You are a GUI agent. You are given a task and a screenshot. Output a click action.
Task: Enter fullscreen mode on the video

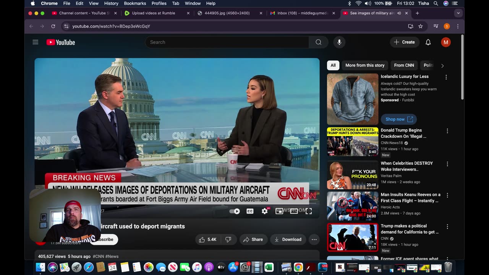(x=309, y=211)
